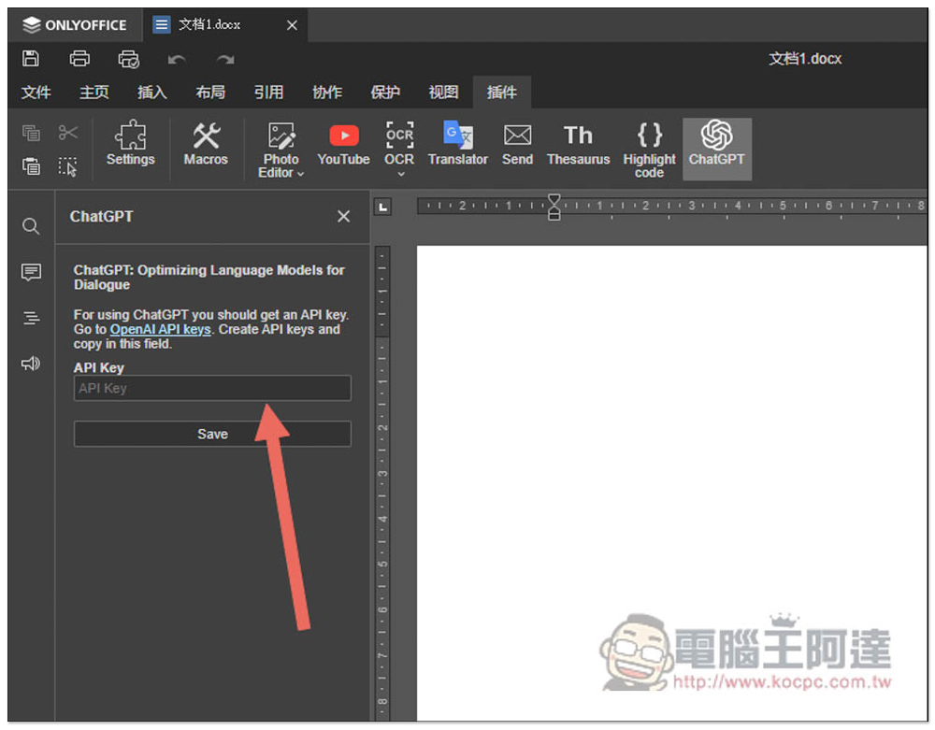The width and height of the screenshot is (935, 730).
Task: Click the API Key input field
Action: pyautogui.click(x=212, y=388)
